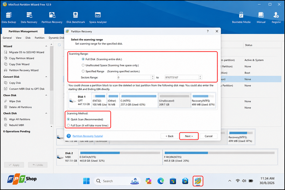Select Recovery(NTFS) block in dialog disk map

pyautogui.click(x=203, y=101)
